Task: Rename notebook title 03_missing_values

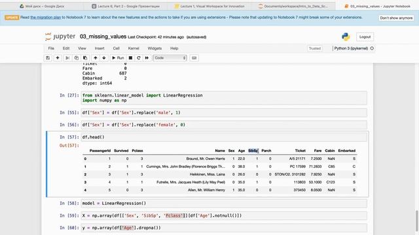Action: [x=103, y=37]
